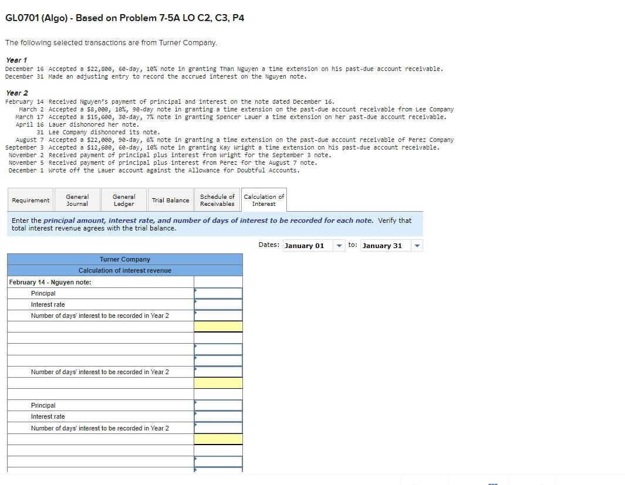Switch to the General Ledger tab

pyautogui.click(x=124, y=200)
